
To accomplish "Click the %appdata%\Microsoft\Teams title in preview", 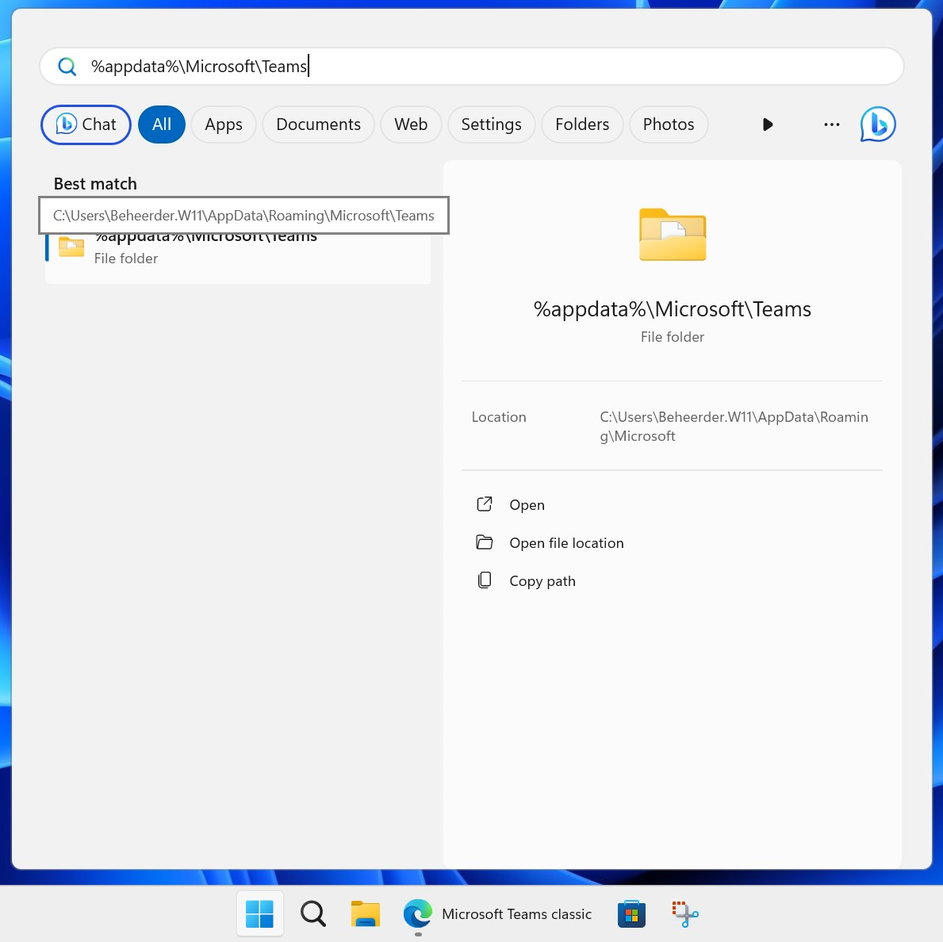I will (x=673, y=309).
